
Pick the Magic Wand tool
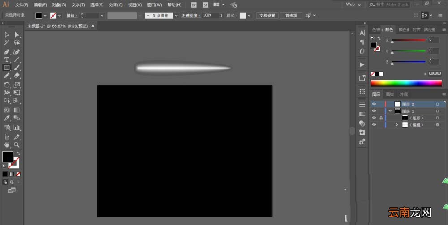click(7, 43)
